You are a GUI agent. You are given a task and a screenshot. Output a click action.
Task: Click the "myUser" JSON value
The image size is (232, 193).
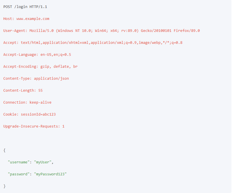pos(43,162)
